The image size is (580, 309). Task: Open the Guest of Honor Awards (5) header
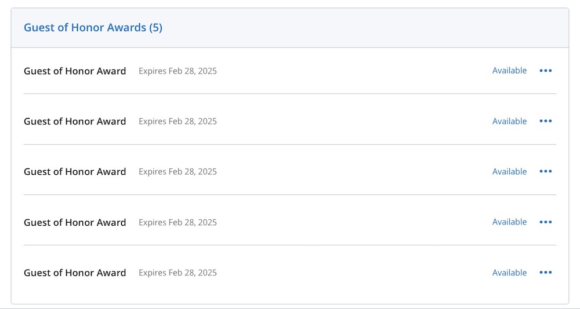pos(93,28)
